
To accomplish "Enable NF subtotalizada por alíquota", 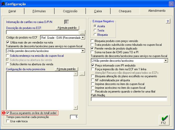I will [111, 80].
